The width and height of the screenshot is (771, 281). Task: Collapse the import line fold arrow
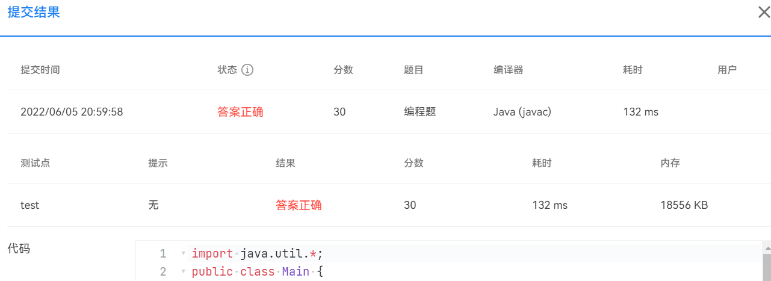(x=183, y=254)
